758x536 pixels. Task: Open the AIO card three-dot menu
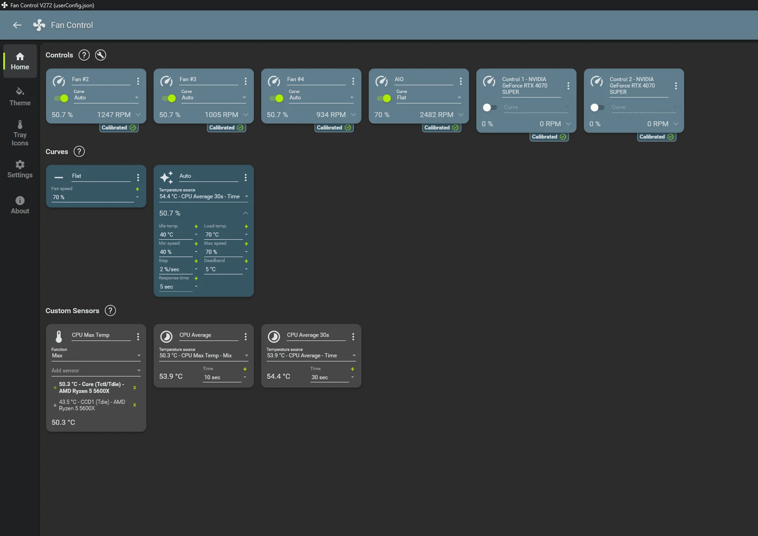pyautogui.click(x=461, y=81)
